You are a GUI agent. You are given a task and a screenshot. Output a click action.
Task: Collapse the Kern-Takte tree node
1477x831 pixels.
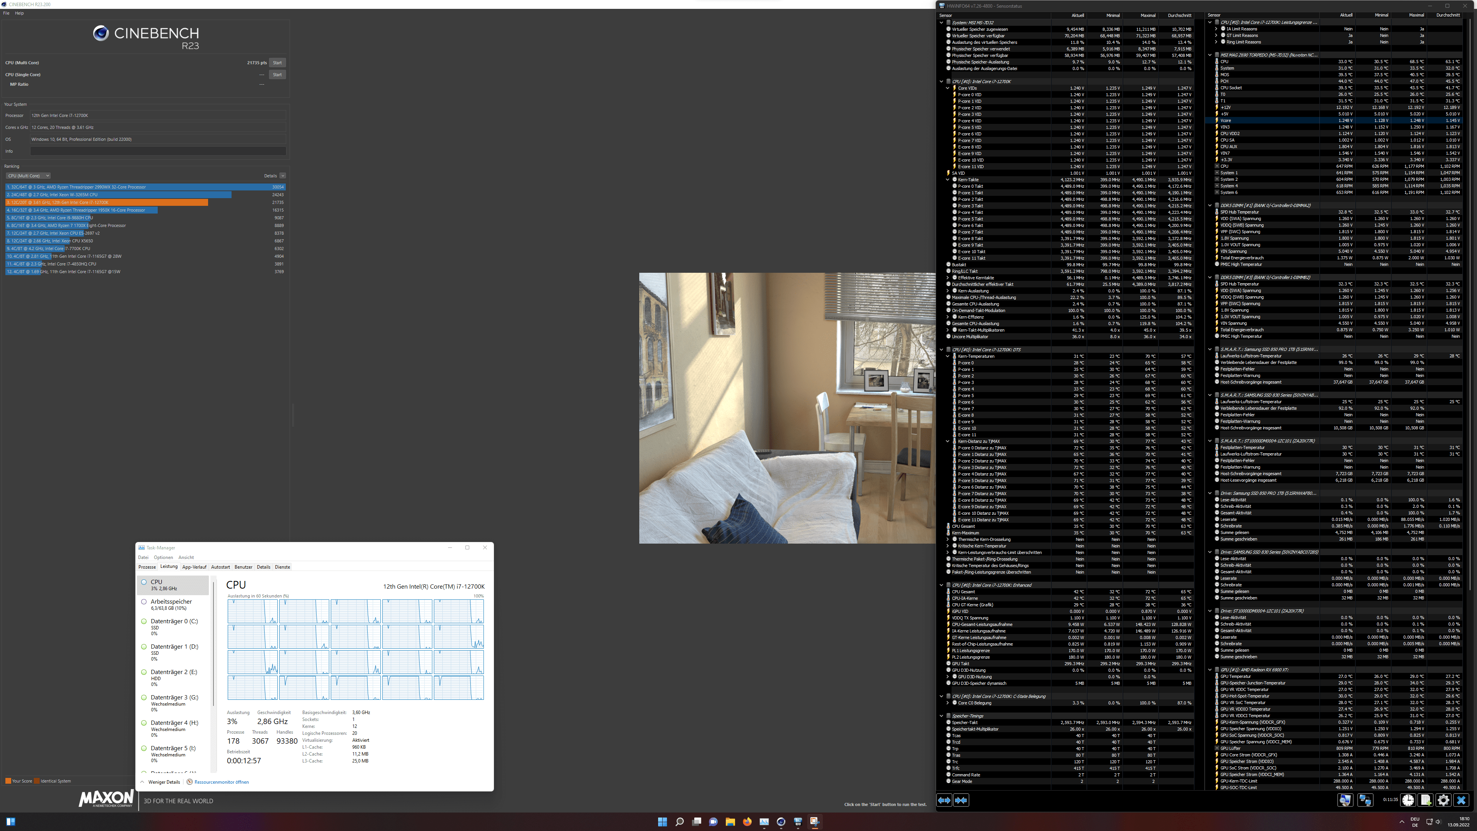947,180
